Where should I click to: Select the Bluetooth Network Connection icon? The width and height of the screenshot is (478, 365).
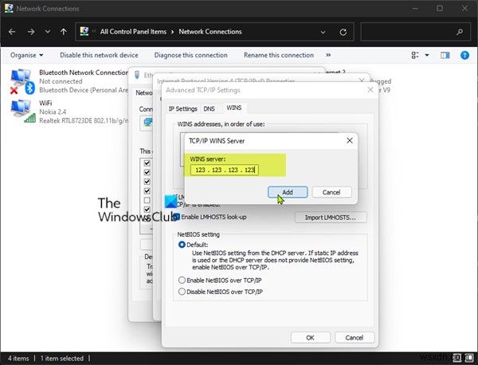(x=20, y=80)
